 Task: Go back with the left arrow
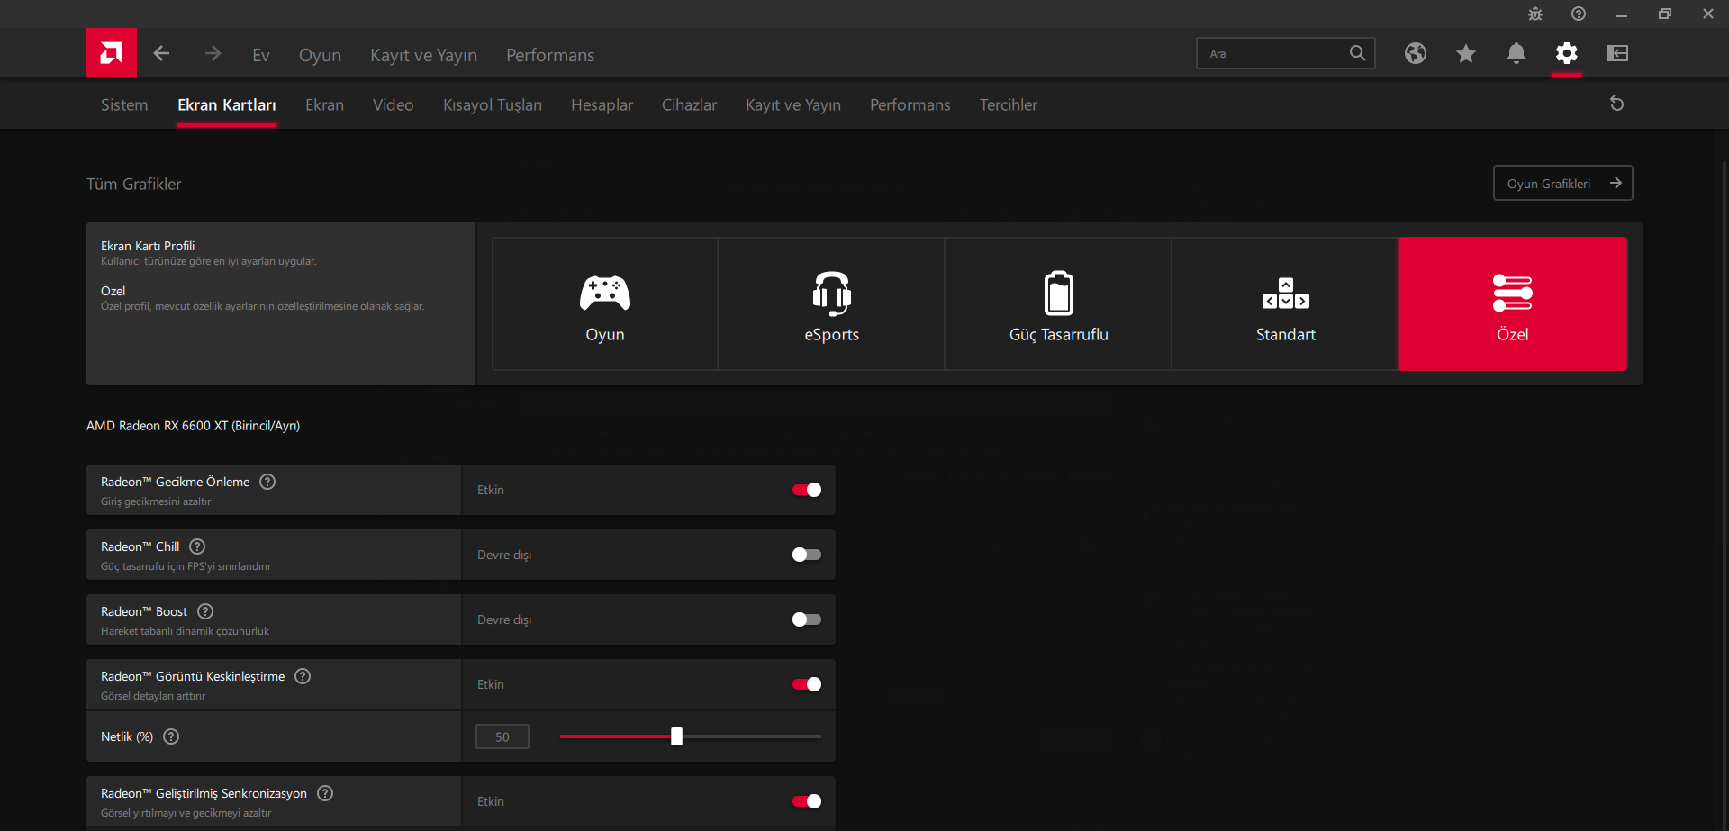coord(162,54)
